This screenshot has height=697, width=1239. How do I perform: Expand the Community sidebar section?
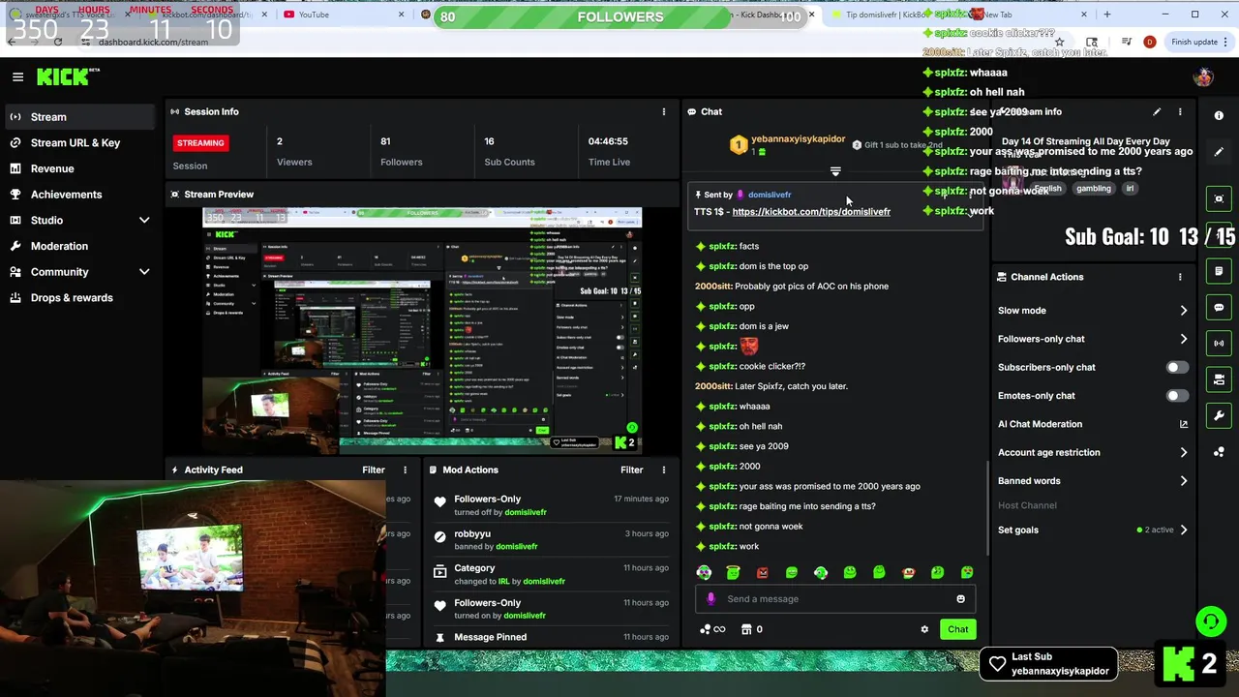[143, 272]
